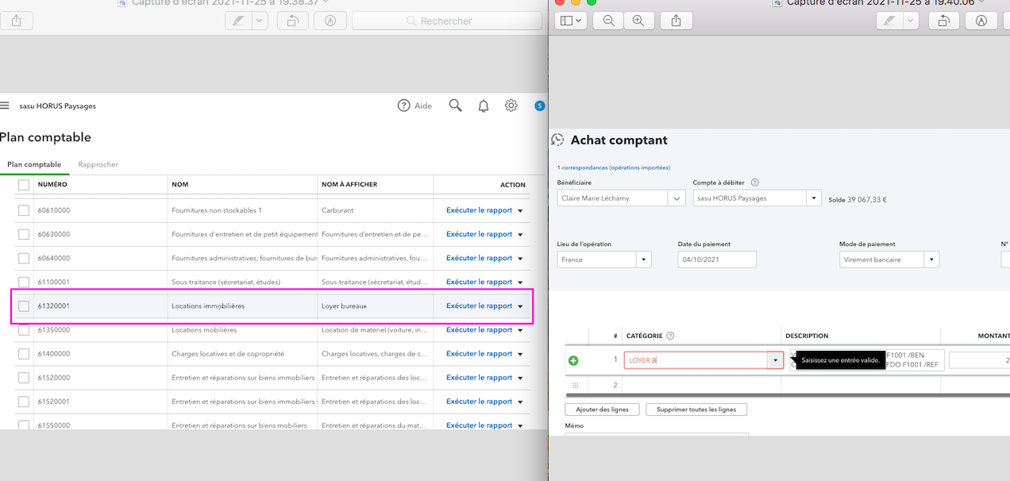This screenshot has height=481, width=1010.
Task: Open QuickBooks search with the magnifier icon
Action: (x=455, y=105)
